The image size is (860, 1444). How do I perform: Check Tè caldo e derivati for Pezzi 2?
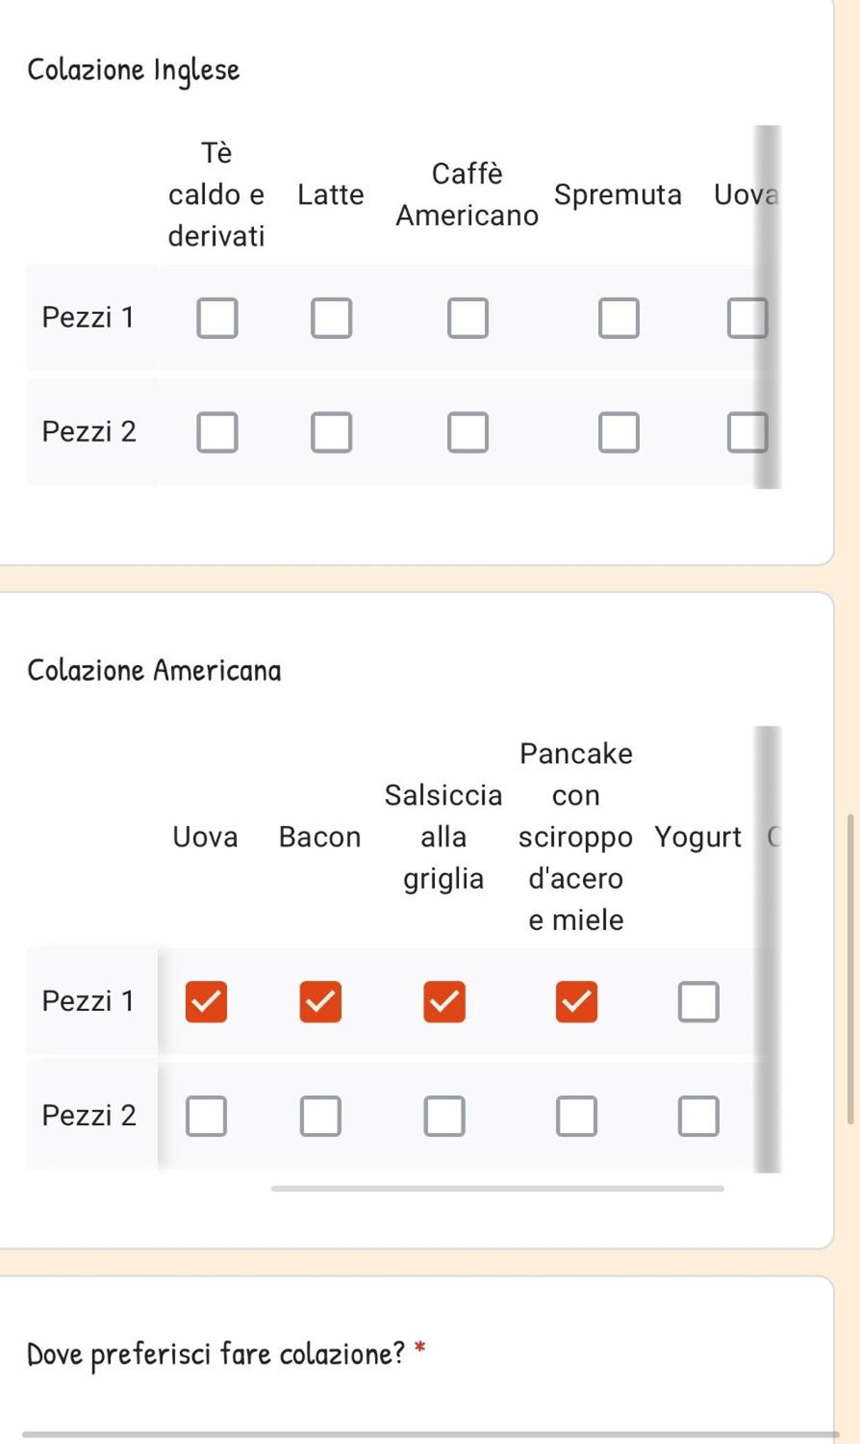tap(217, 432)
